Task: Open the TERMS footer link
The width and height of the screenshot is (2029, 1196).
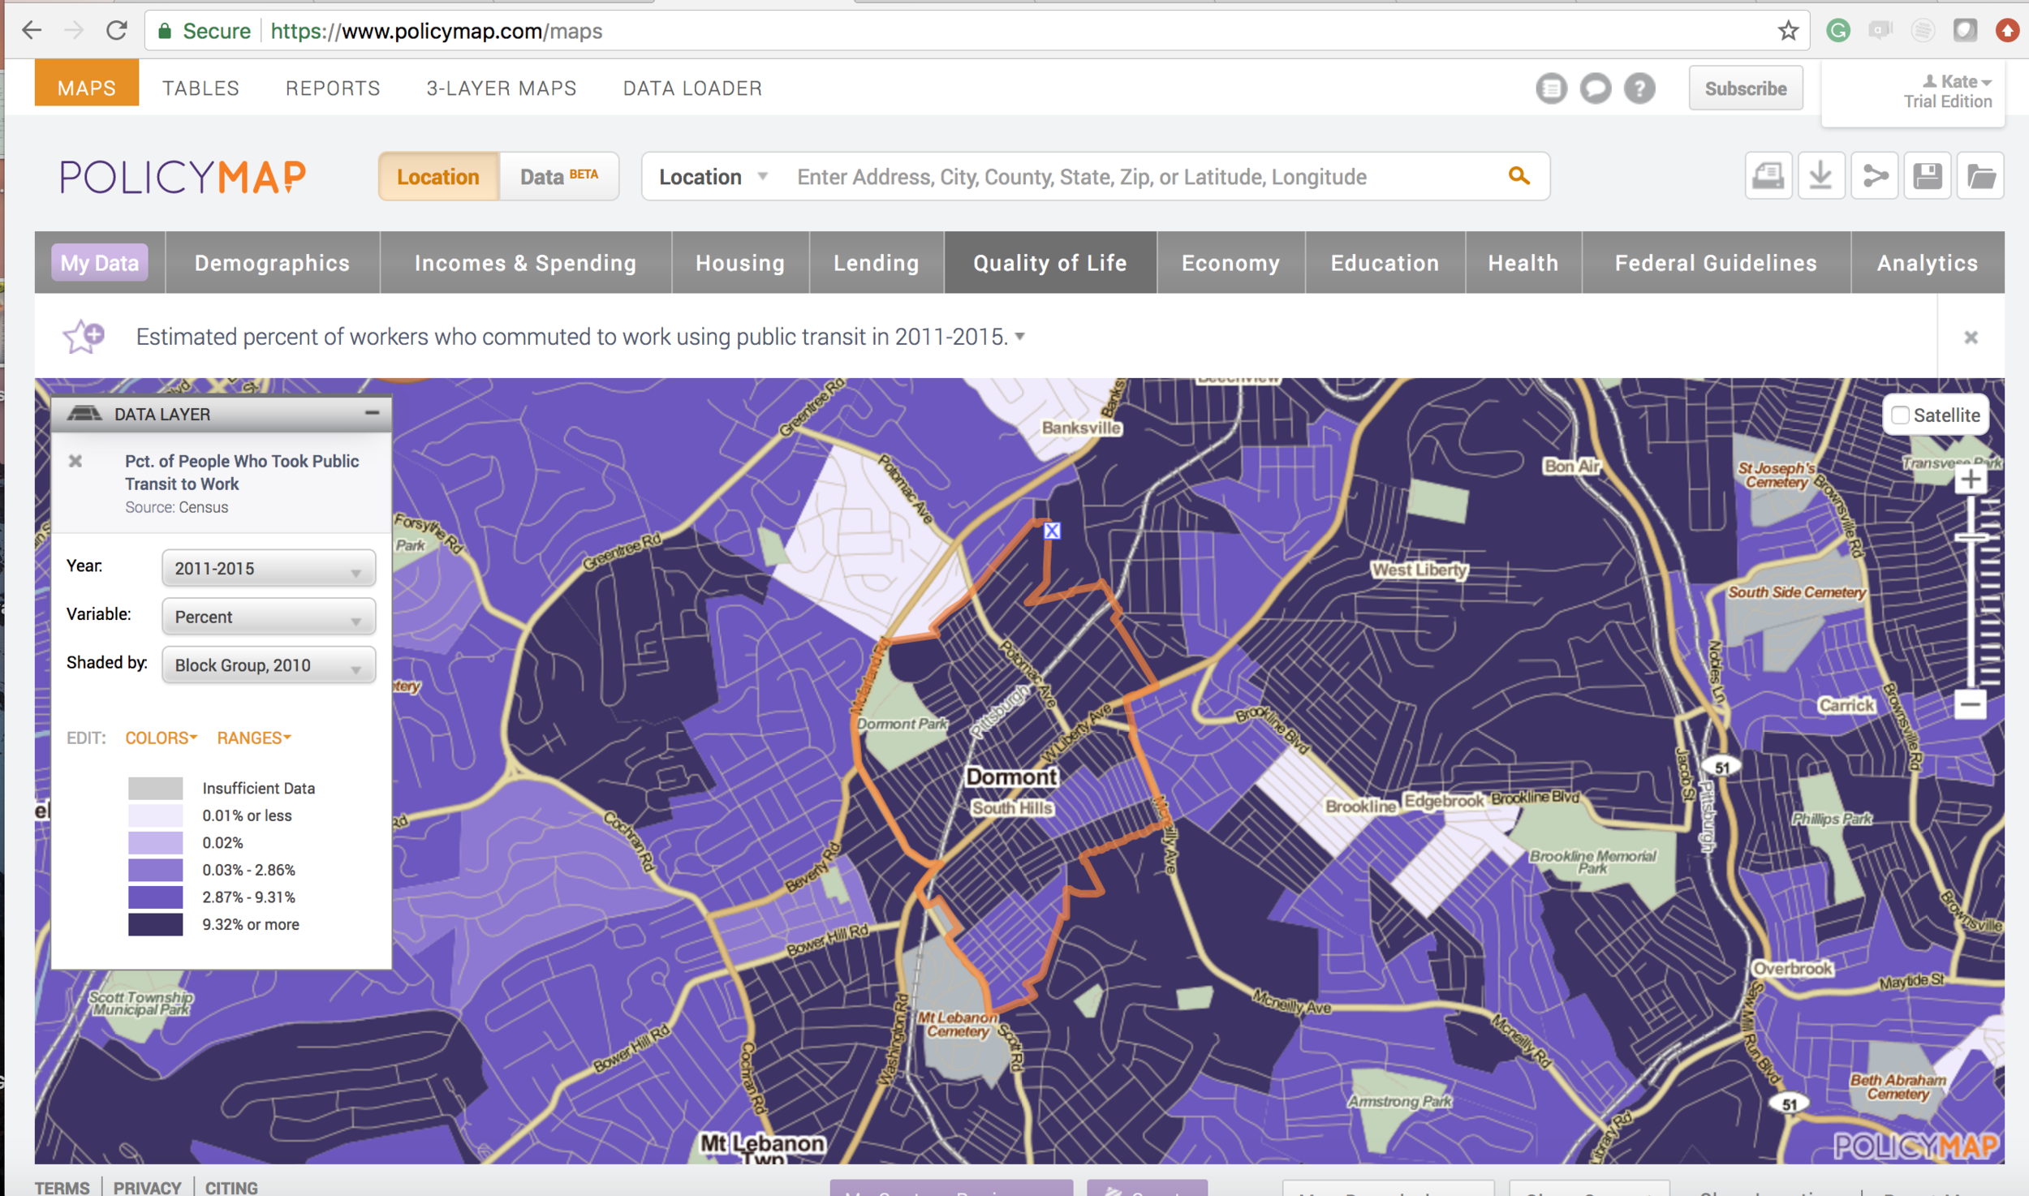Action: [62, 1187]
